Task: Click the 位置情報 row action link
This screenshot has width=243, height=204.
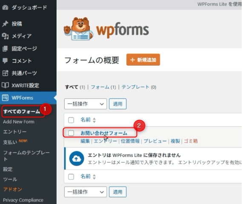Action: (x=130, y=141)
